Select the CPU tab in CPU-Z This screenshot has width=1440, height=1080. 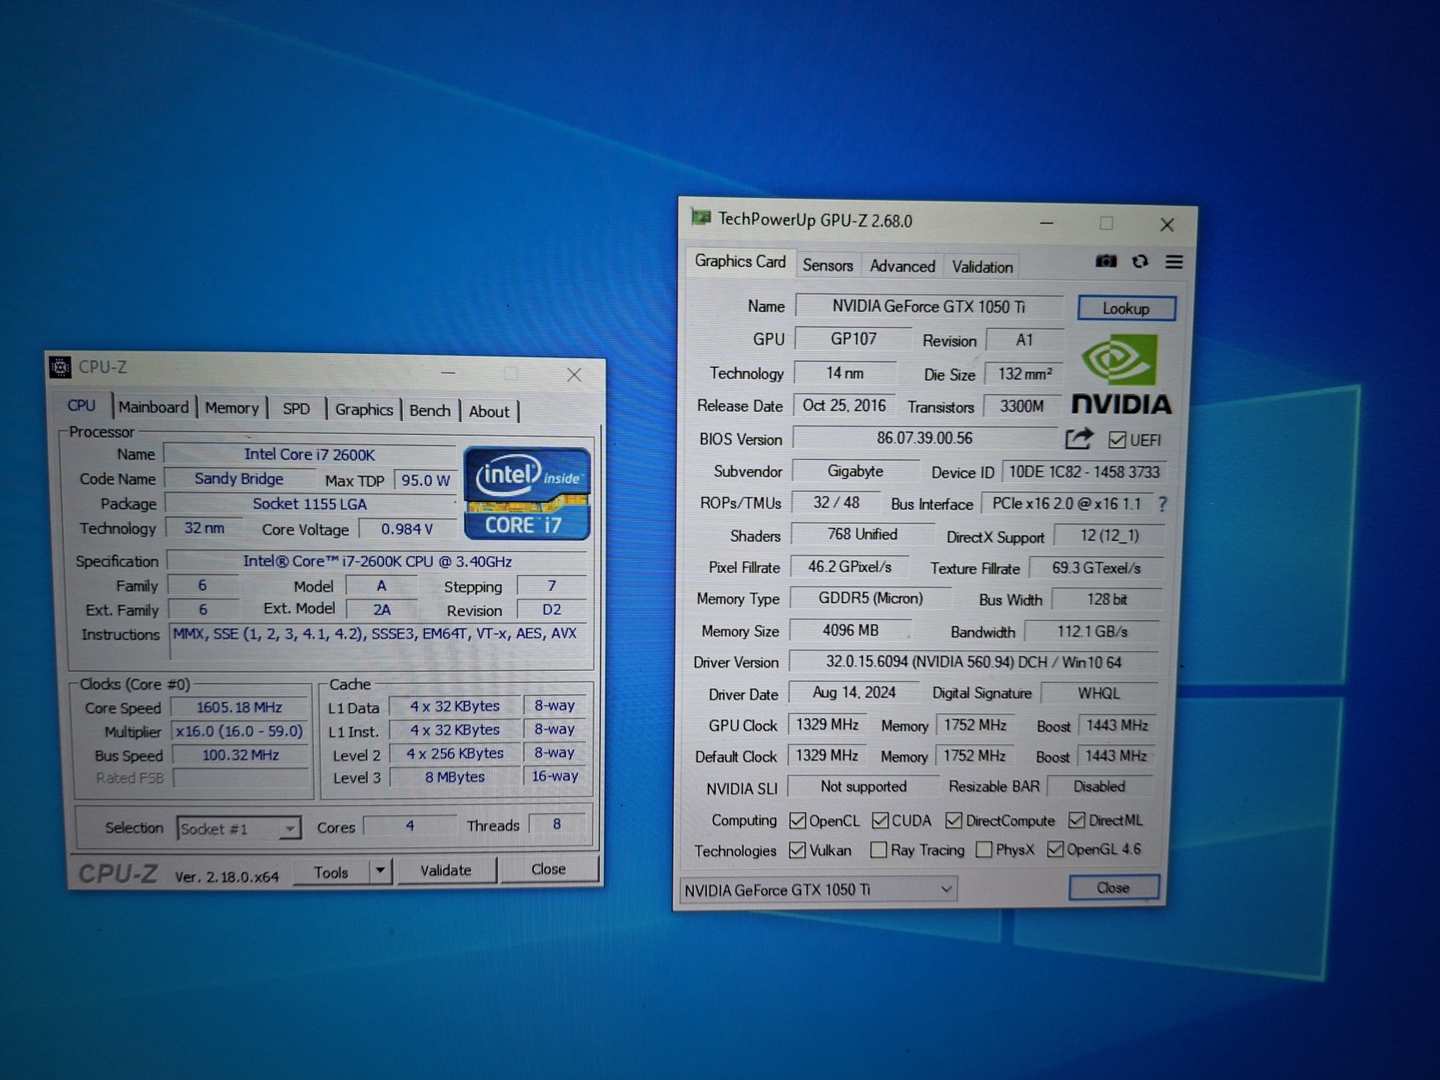[x=82, y=405]
